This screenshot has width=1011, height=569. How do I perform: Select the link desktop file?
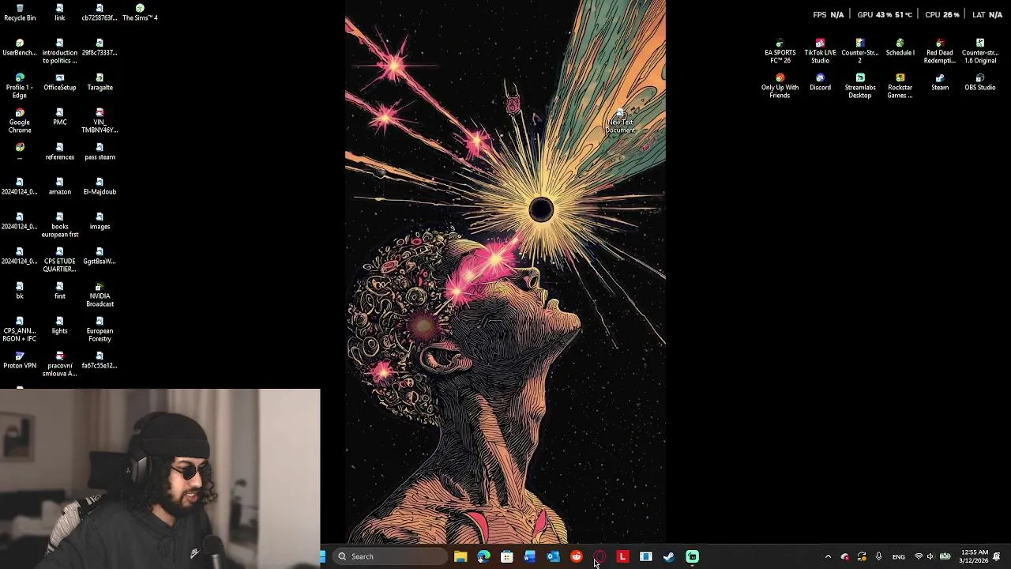pos(60,12)
